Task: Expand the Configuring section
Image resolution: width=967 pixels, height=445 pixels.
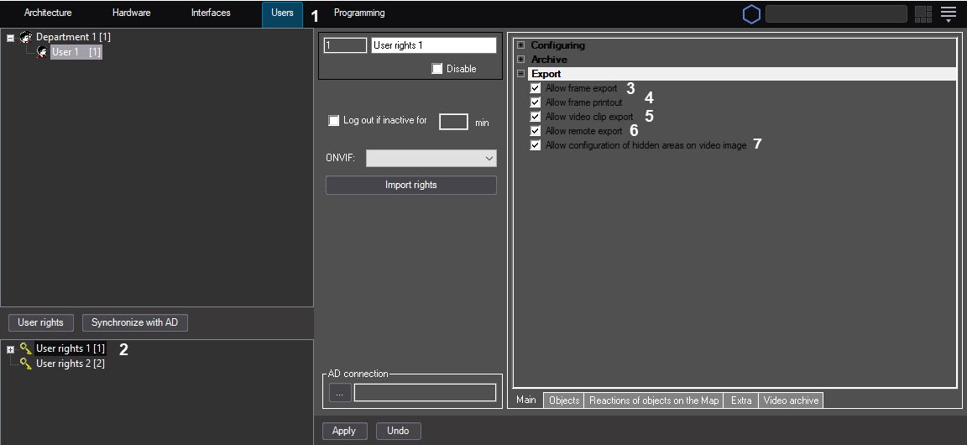Action: 521,45
